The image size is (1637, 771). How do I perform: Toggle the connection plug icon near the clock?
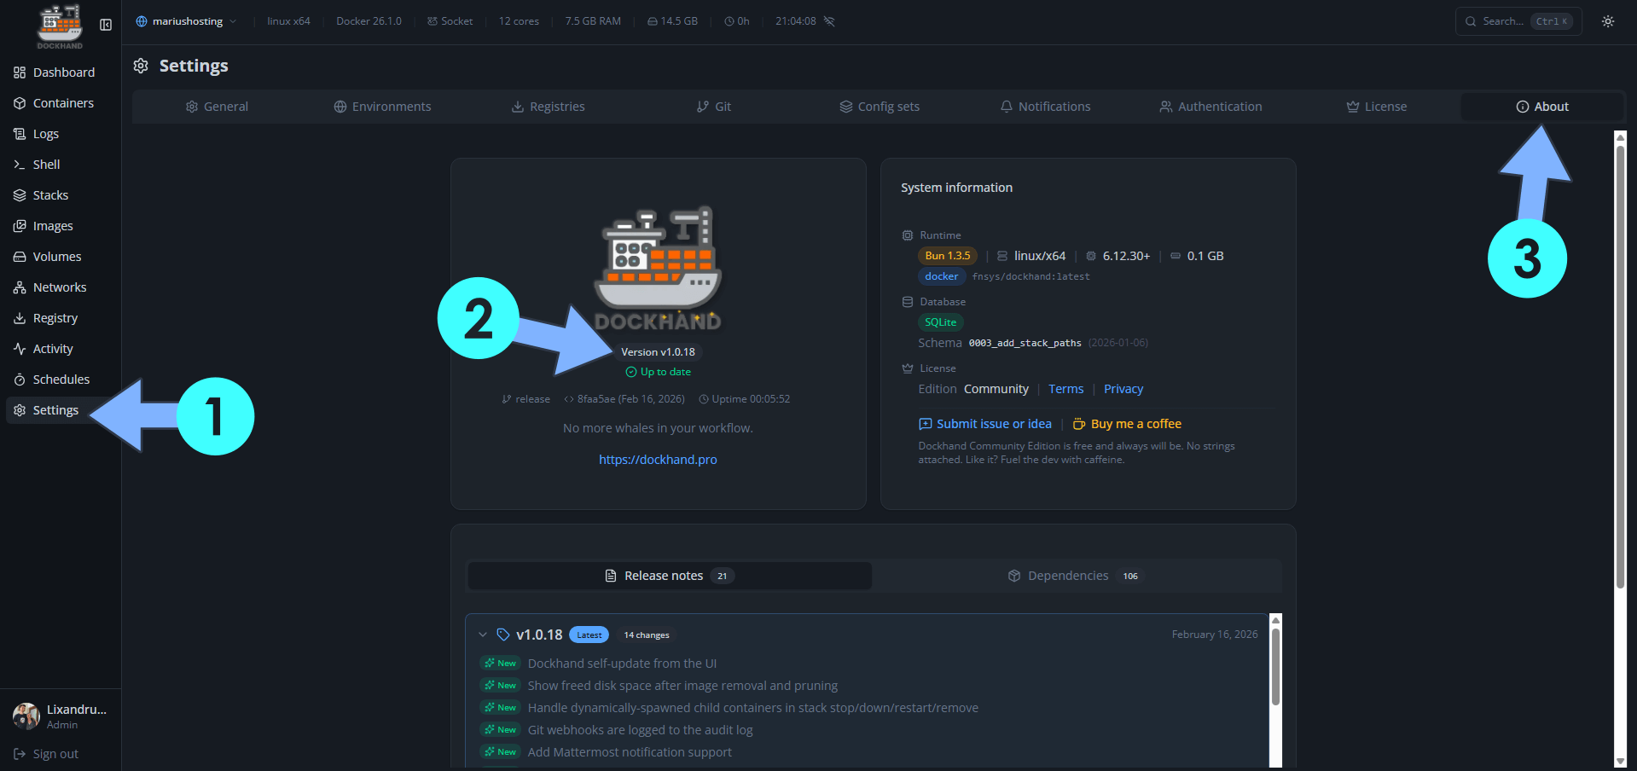pyautogui.click(x=828, y=20)
